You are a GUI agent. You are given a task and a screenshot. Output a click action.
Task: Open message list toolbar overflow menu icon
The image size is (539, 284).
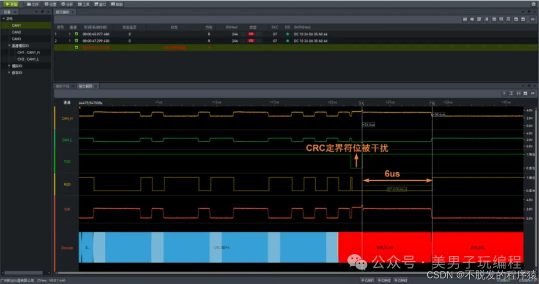pos(533,19)
